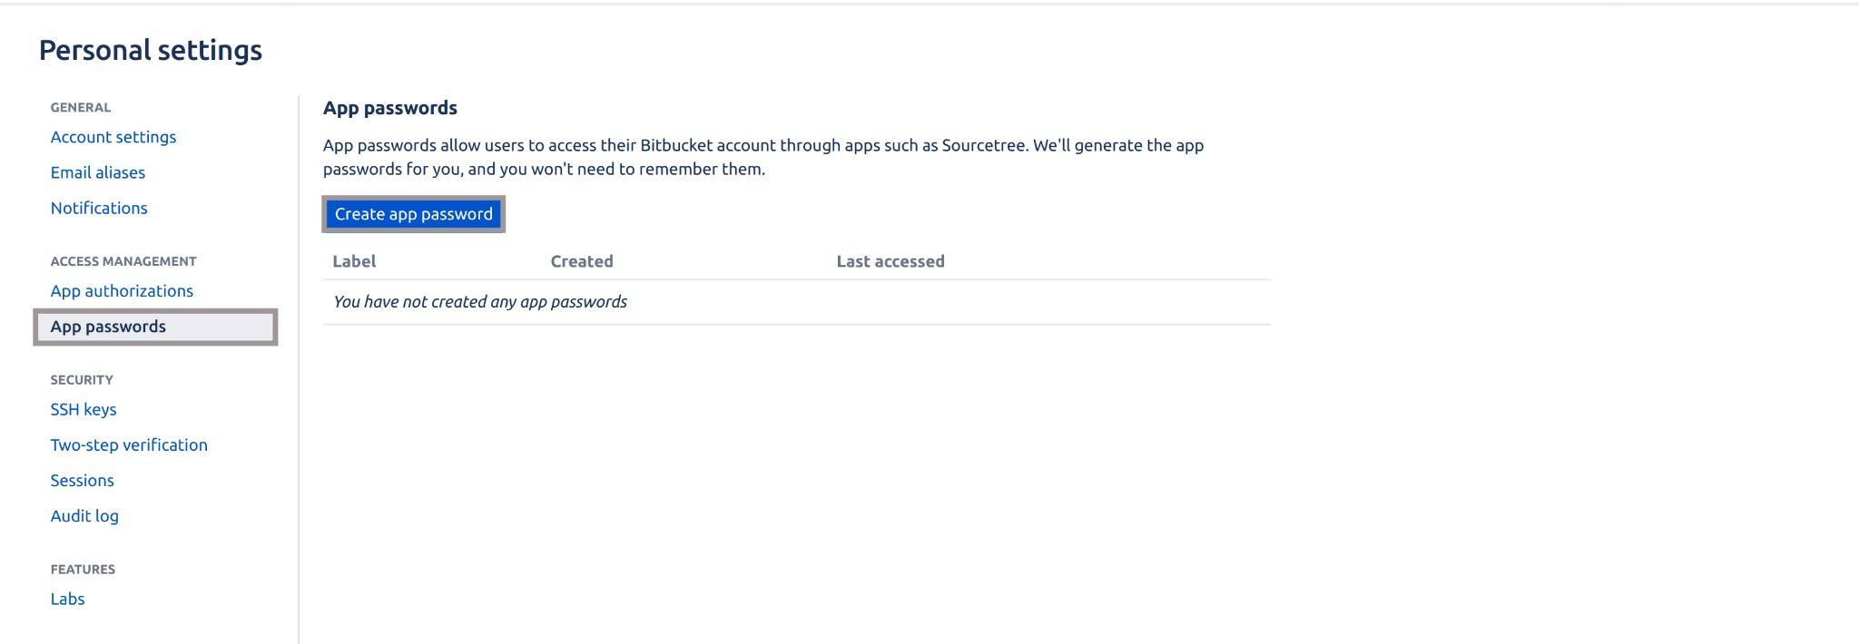Image resolution: width=1859 pixels, height=644 pixels.
Task: Open the Labs features page
Action: pyautogui.click(x=67, y=598)
